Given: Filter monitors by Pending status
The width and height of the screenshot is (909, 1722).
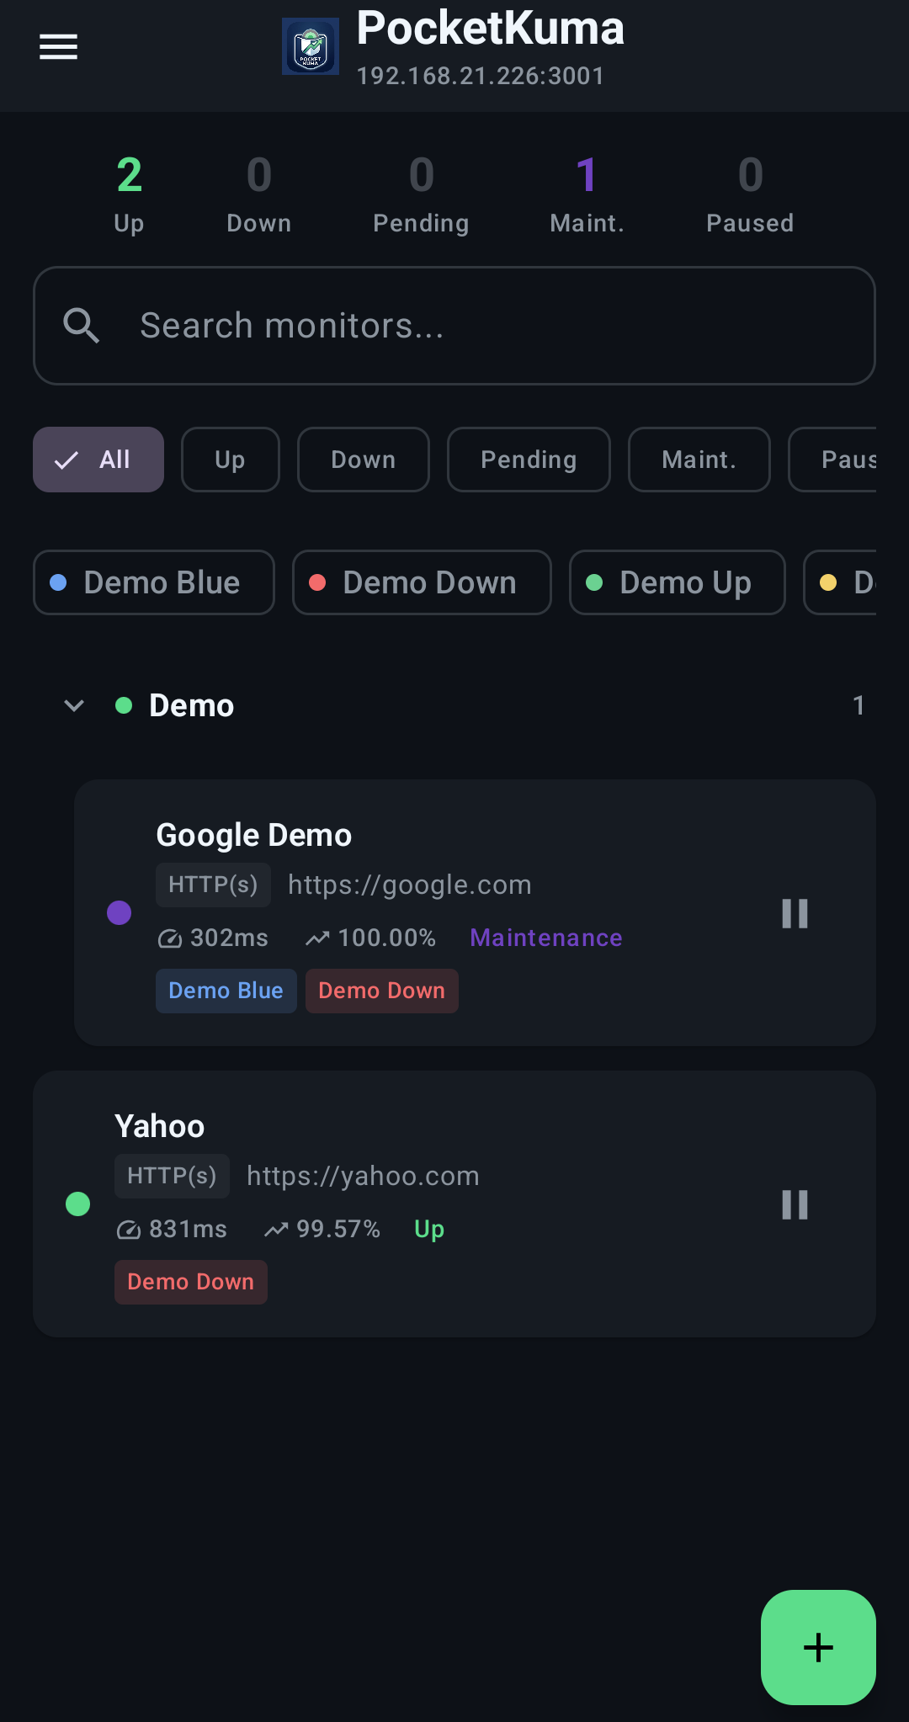Looking at the screenshot, I should 529,460.
